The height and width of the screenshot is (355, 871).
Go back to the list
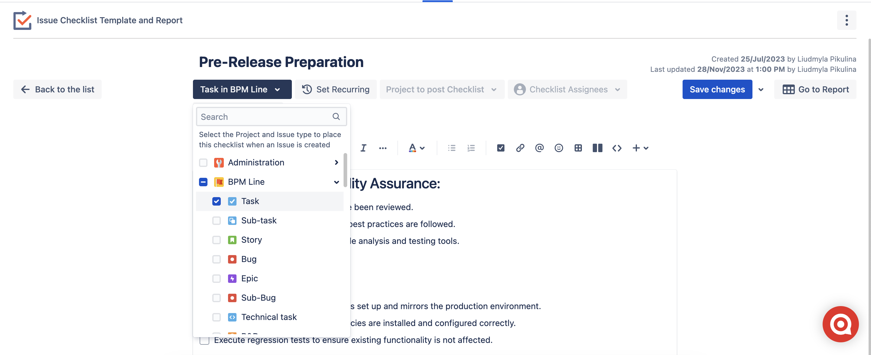tap(57, 89)
